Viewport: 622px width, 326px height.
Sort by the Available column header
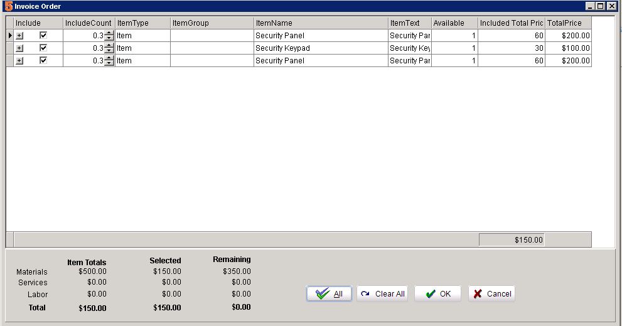(x=454, y=23)
